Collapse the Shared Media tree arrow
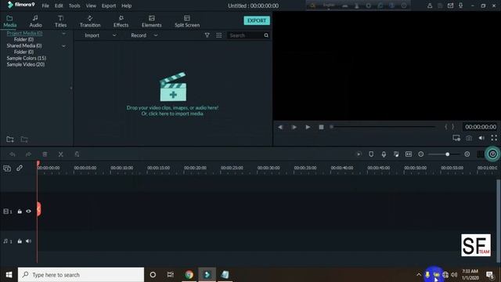Screen dimensions: 501x282 tap(63, 46)
